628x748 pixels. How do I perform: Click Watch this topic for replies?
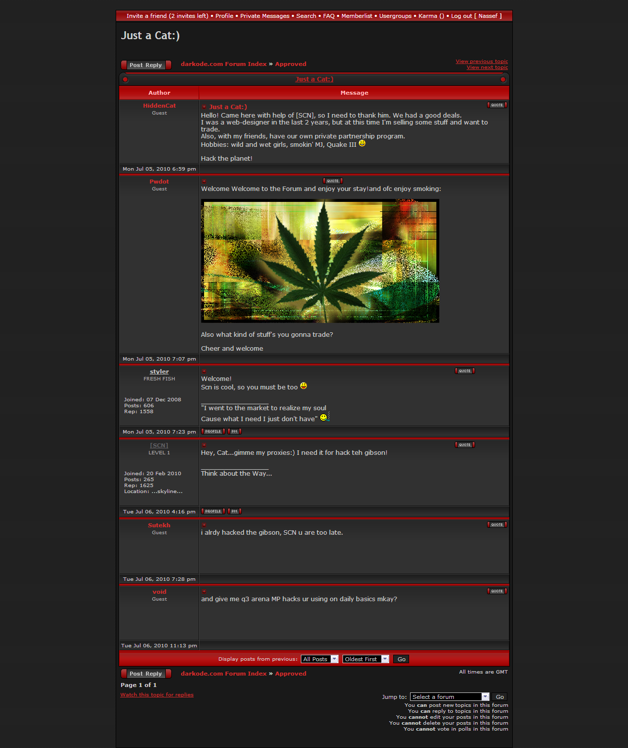[x=157, y=695]
